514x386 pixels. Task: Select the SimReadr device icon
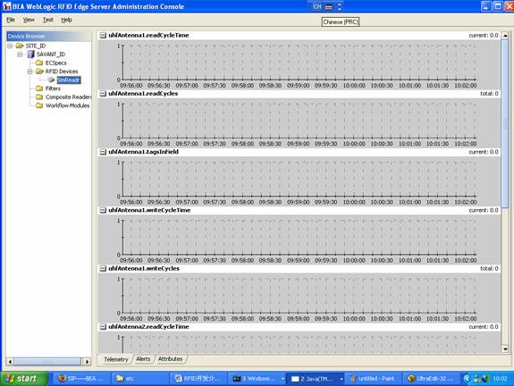pos(51,80)
